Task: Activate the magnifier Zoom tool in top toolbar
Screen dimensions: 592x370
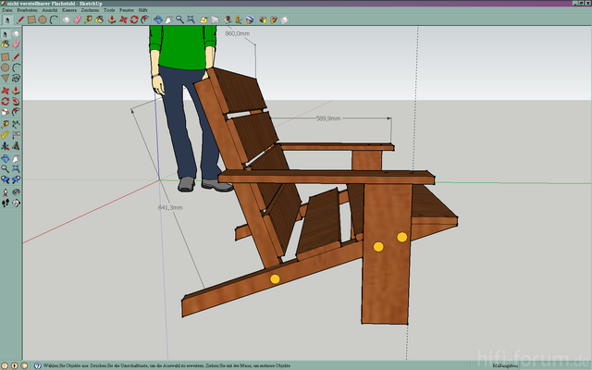Action: click(x=179, y=18)
